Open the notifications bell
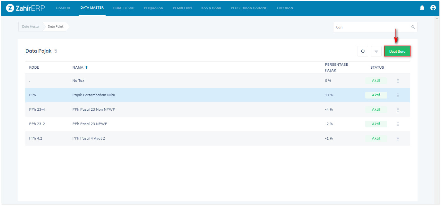Viewport: 441px width, 206px height. (x=422, y=8)
